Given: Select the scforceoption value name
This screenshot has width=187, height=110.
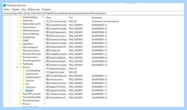Looking at the screenshot, I should point(56,79).
